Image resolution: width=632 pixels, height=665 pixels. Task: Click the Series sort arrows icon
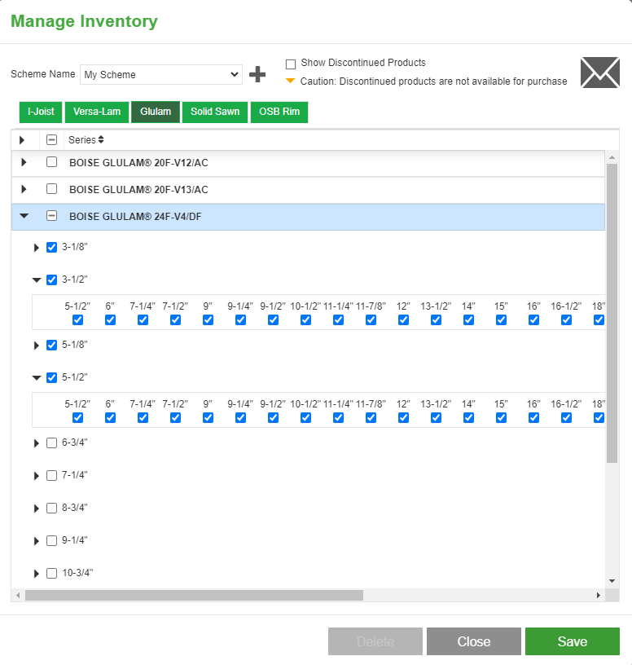coord(101,139)
